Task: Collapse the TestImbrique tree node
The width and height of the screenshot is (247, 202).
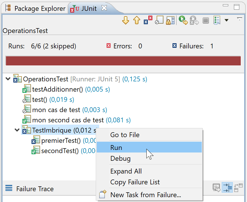Action: 17,130
